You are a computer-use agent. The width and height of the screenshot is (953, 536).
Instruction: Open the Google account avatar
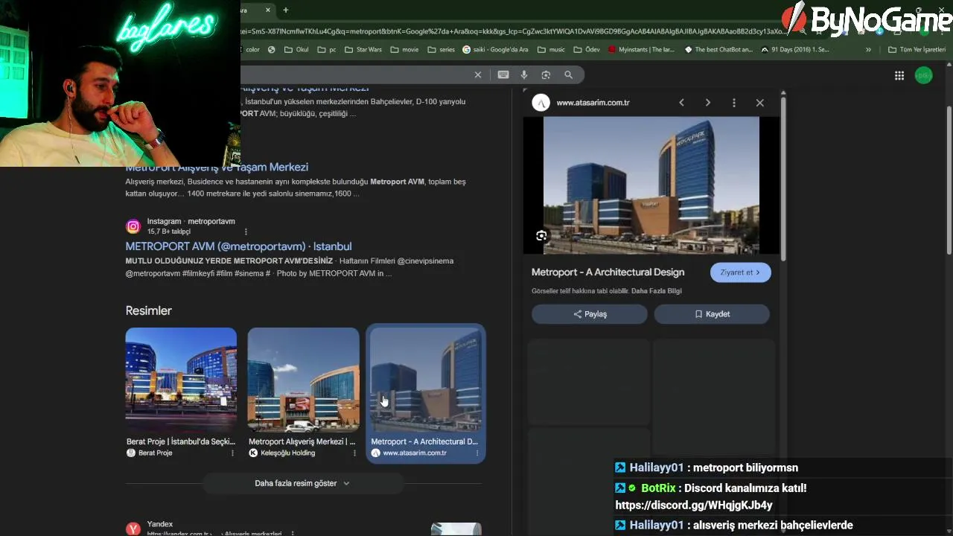point(923,75)
